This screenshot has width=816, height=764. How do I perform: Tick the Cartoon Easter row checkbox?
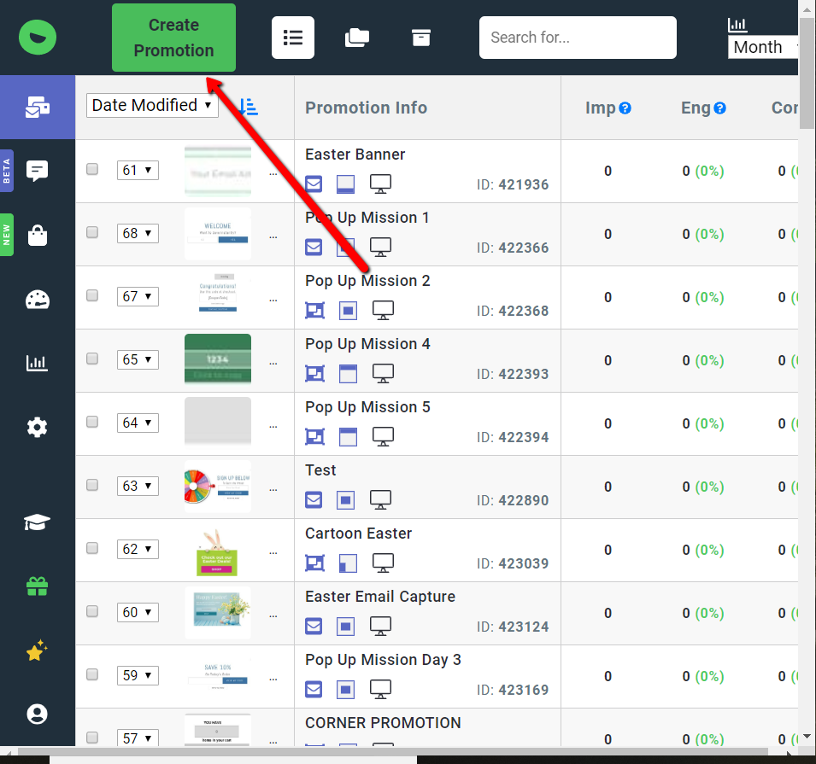click(x=92, y=548)
